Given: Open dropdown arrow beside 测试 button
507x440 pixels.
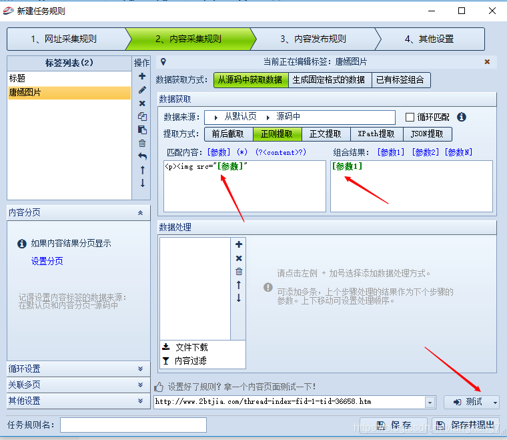Looking at the screenshot, I should 495,403.
